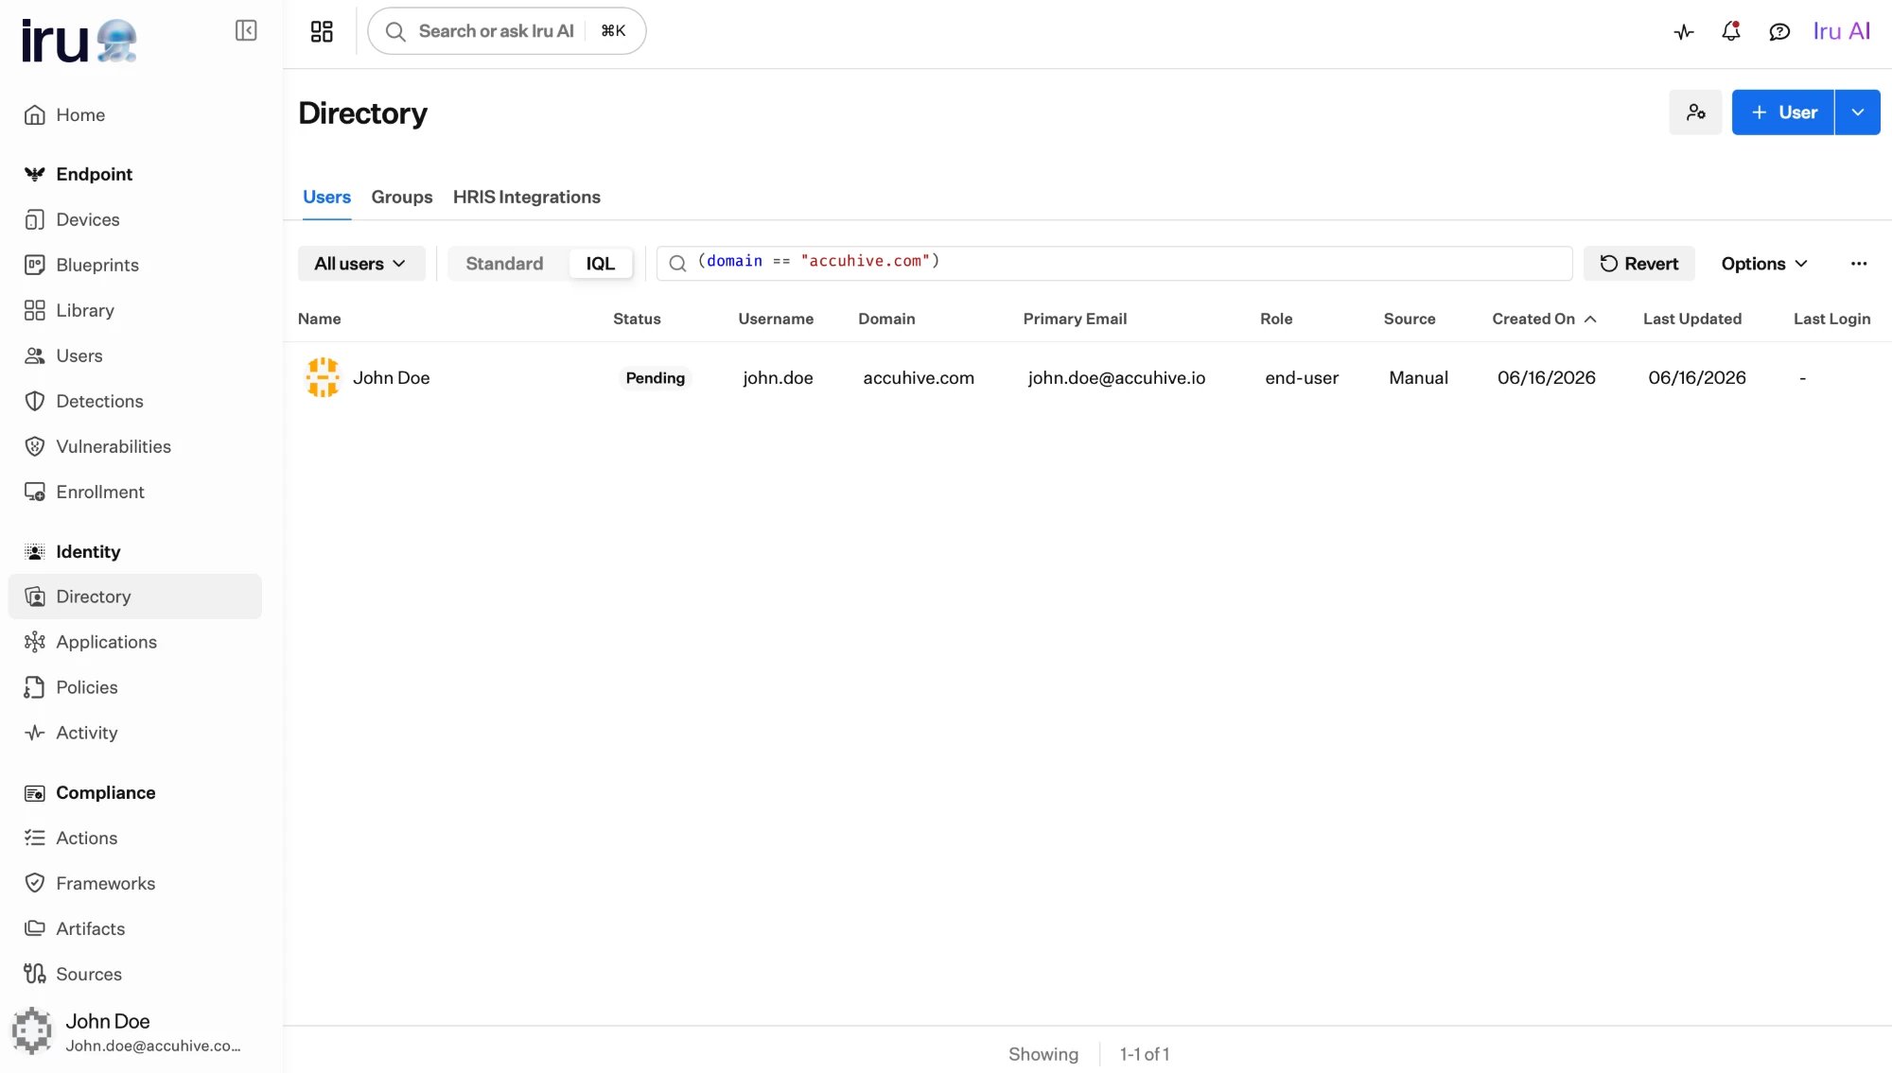
Task: Click the Compliance section heading
Action: point(105,792)
